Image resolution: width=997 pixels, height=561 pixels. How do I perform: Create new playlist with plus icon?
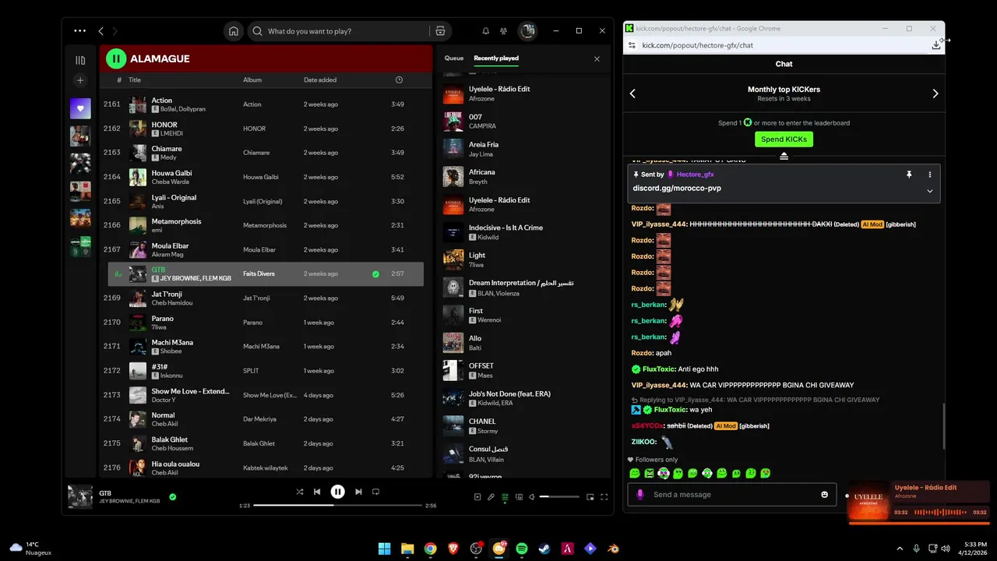pos(80,80)
